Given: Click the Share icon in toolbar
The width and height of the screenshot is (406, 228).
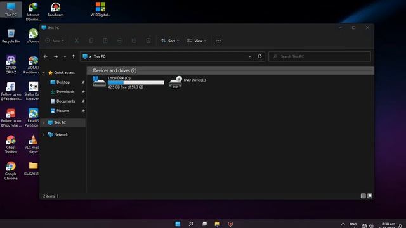Looking at the screenshot, I should point(134,41).
